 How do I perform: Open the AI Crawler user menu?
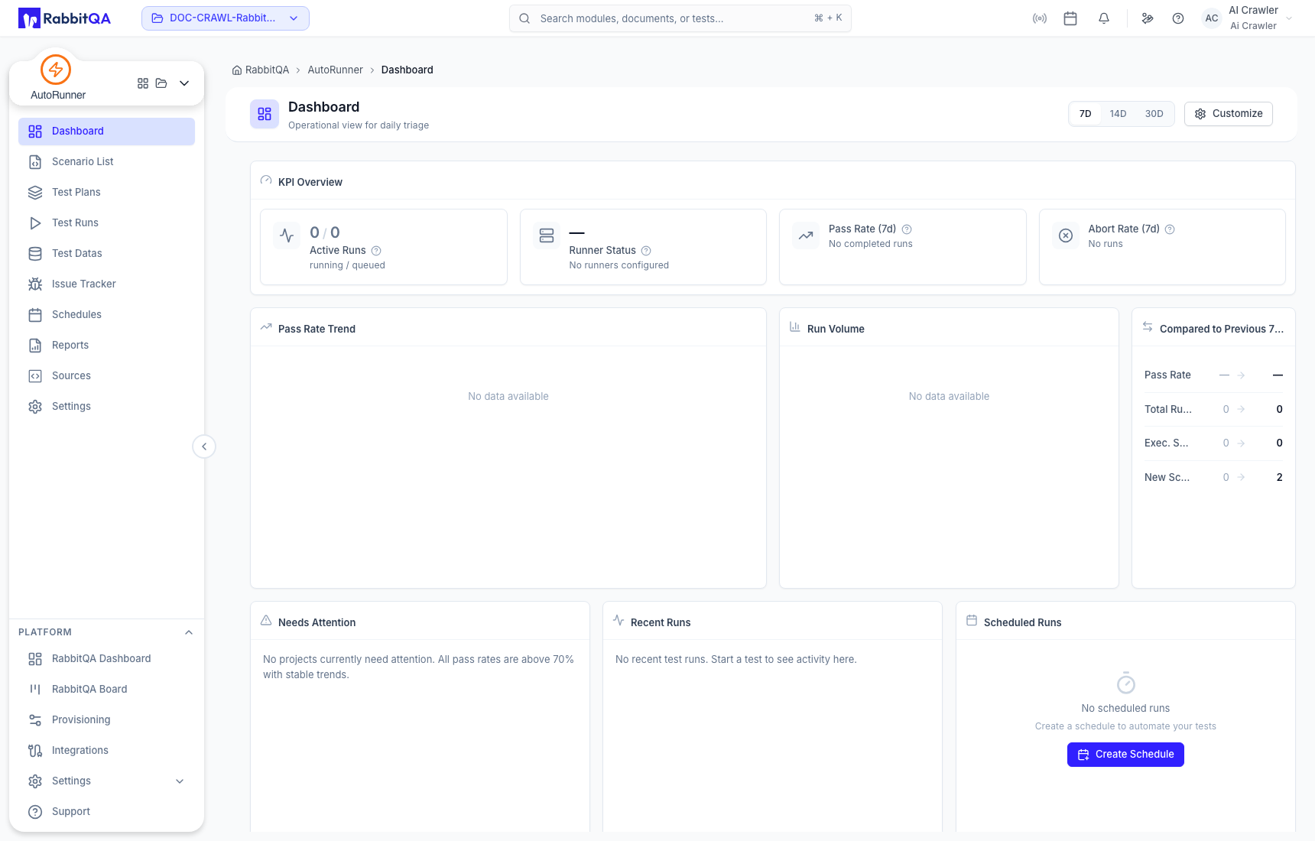(1248, 18)
